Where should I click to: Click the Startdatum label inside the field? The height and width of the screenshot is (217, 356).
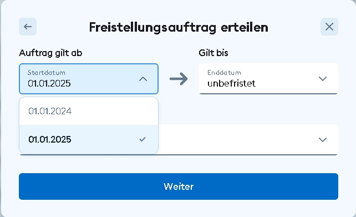click(x=47, y=73)
